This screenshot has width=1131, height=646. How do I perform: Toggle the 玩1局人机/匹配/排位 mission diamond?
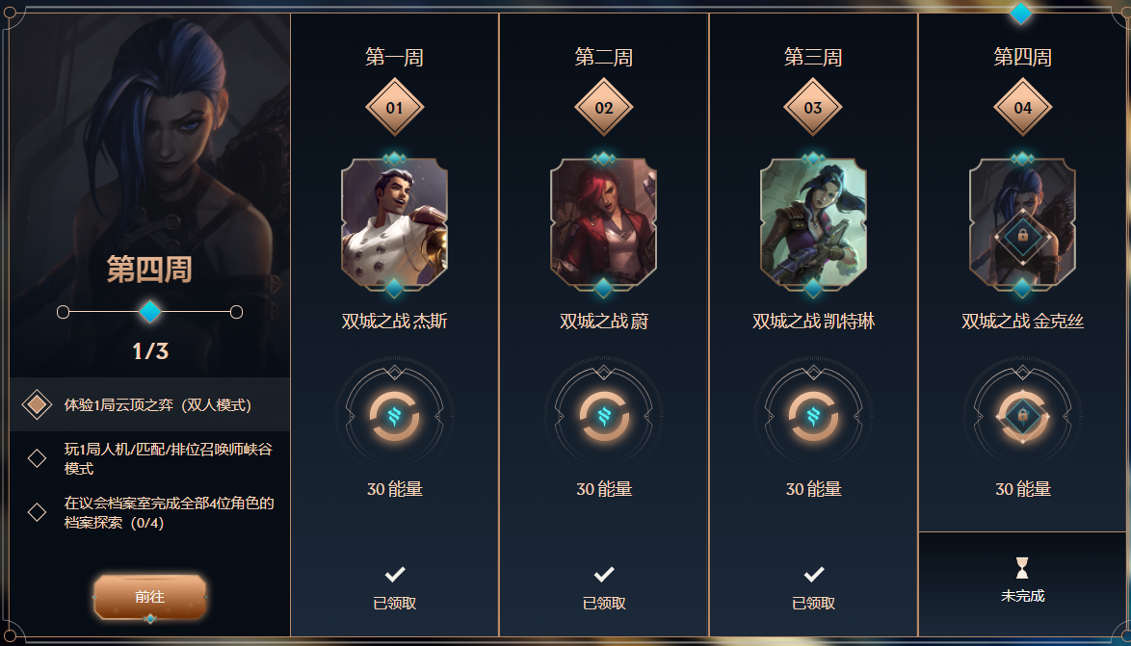37,458
